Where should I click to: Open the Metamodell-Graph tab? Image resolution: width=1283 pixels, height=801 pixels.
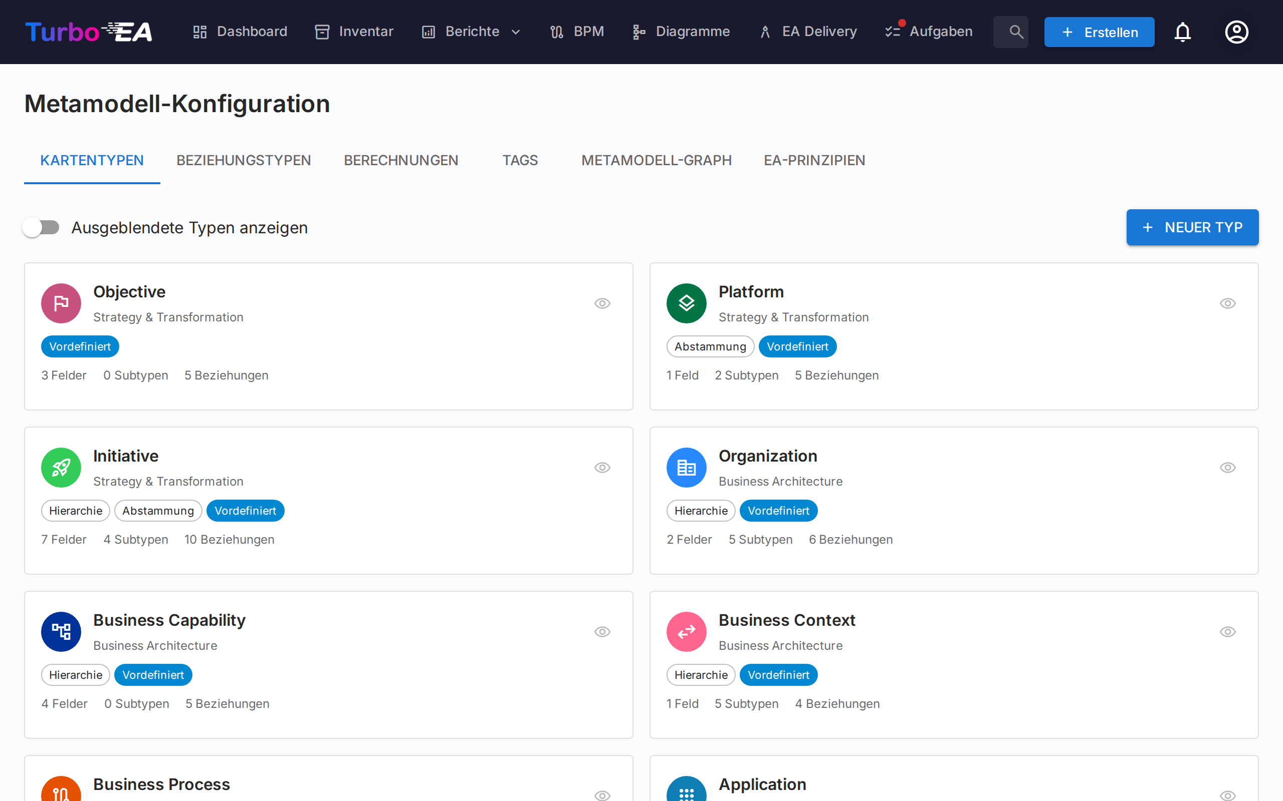[656, 160]
